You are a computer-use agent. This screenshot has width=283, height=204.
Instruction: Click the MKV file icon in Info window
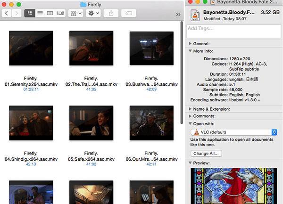pyautogui.click(x=195, y=16)
